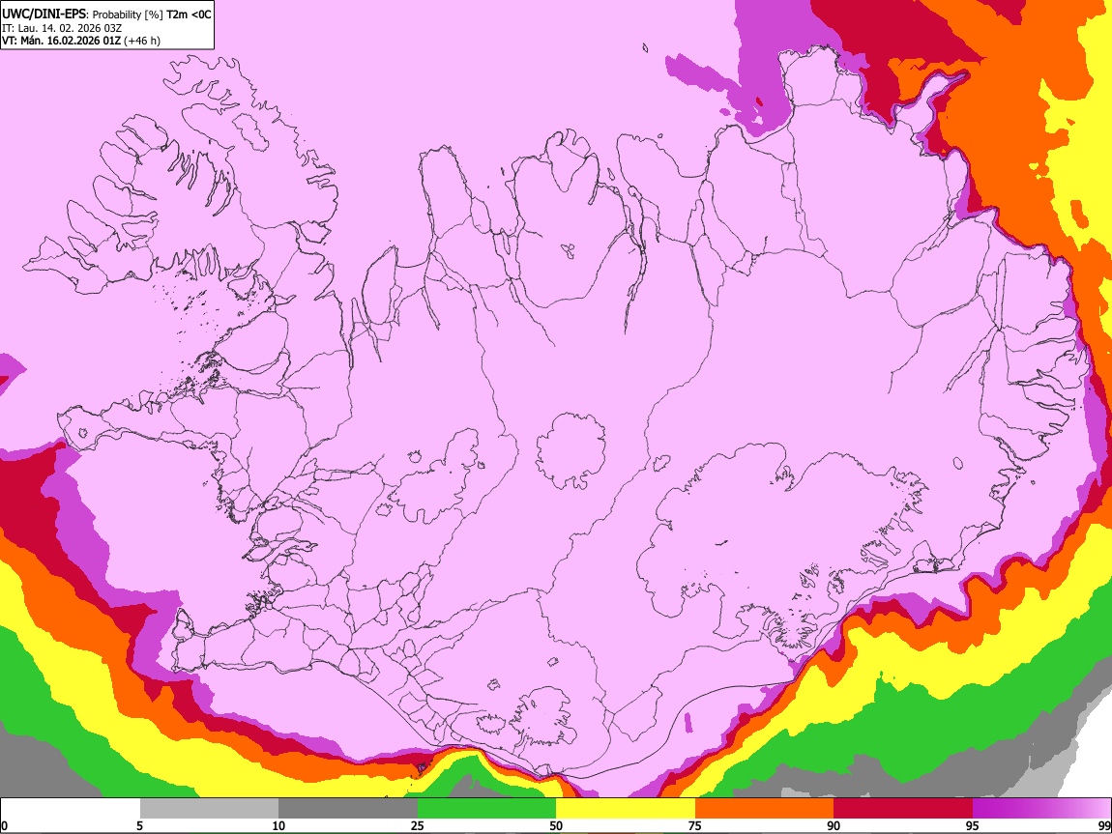Image resolution: width=1112 pixels, height=834 pixels.
Task: Click the +46 h forecast offset
Action: [x=142, y=41]
